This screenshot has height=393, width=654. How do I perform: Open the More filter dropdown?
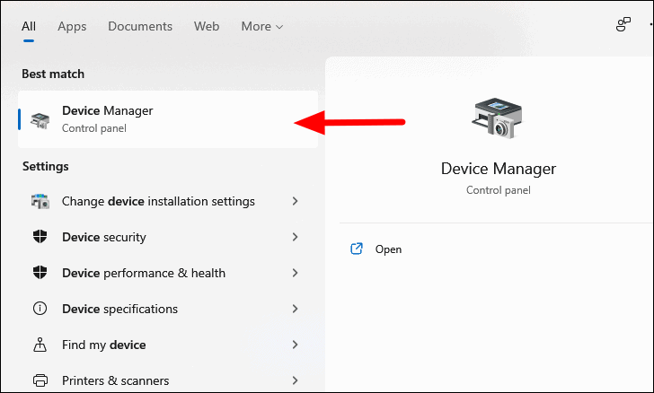click(262, 26)
